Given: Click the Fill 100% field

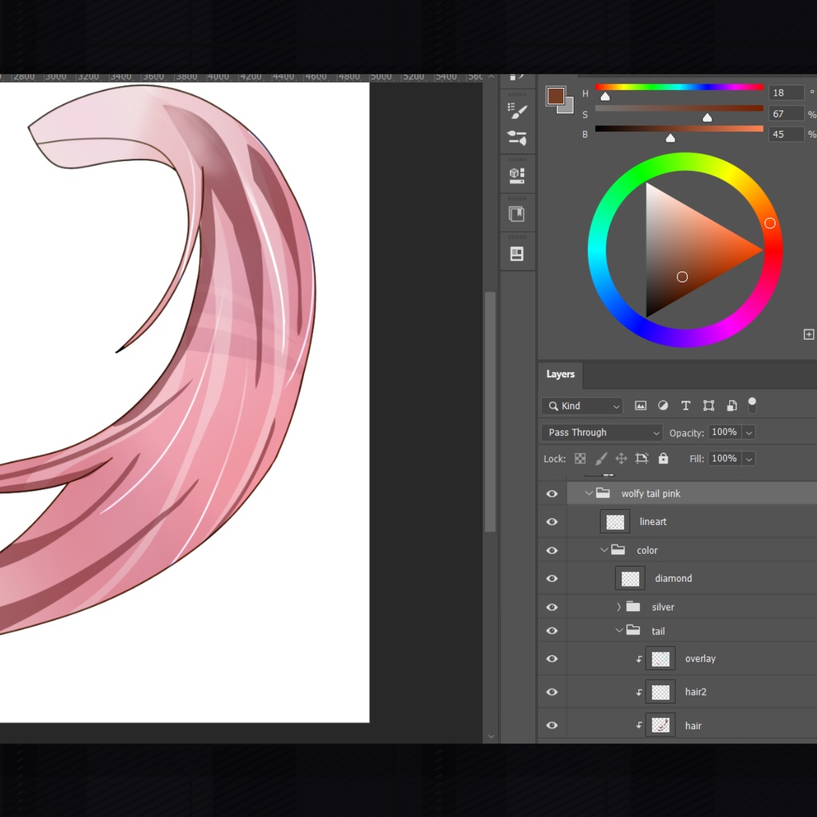Looking at the screenshot, I should click(724, 459).
